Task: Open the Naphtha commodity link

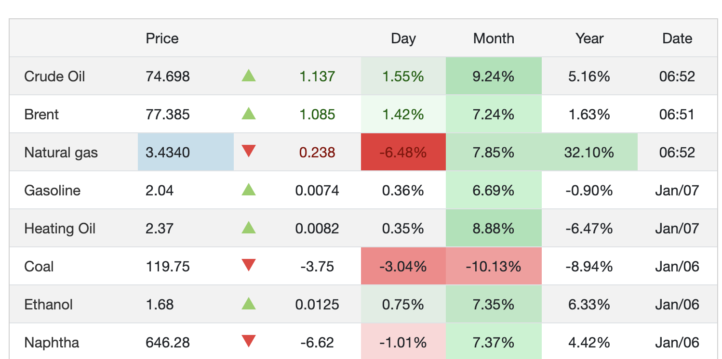Action: [52, 343]
